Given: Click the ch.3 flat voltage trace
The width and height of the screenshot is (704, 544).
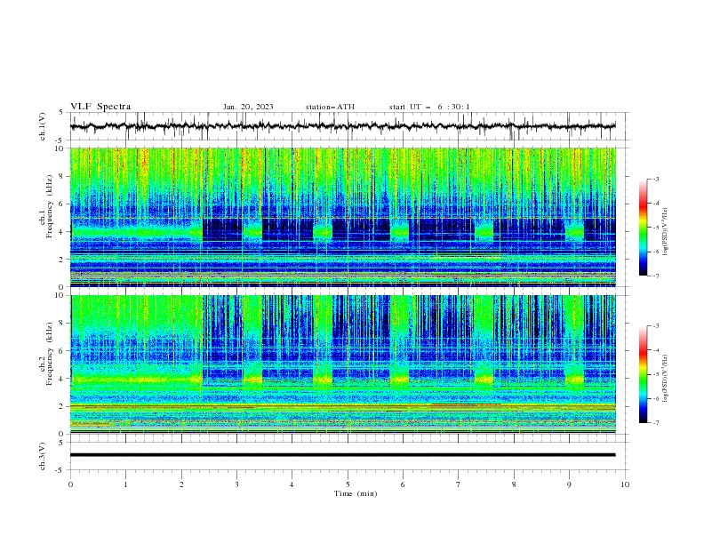Looking at the screenshot, I should coord(342,455).
